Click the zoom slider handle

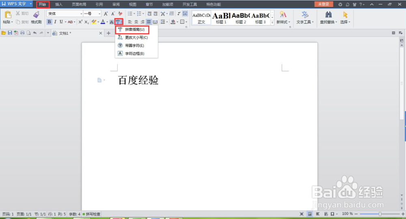click(380, 214)
